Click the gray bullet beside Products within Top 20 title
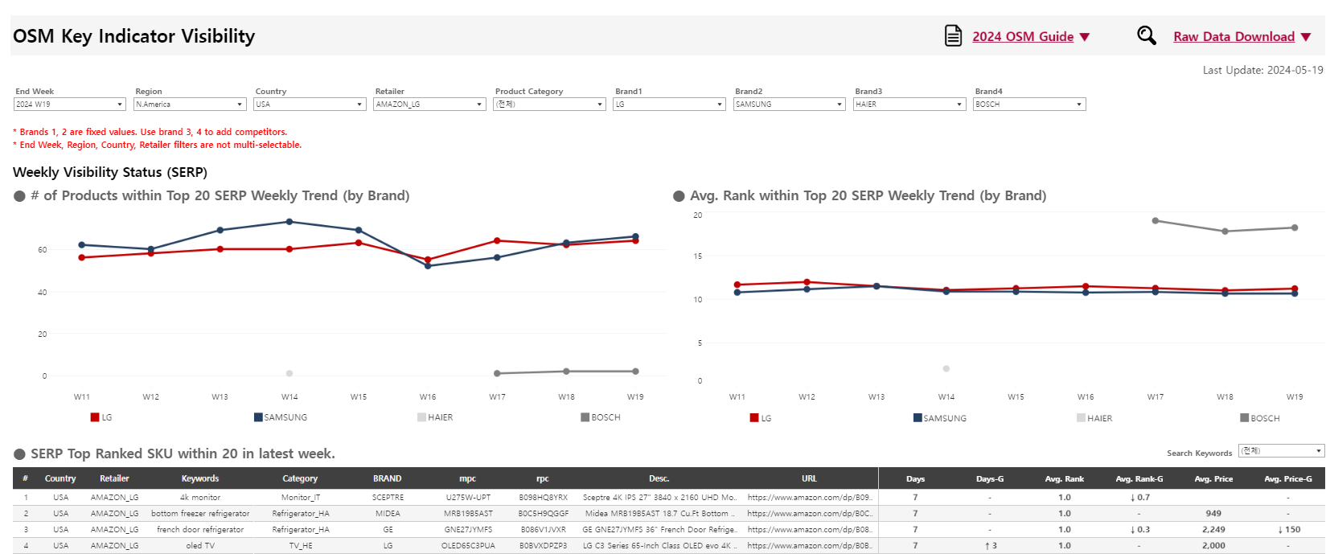This screenshot has width=1326, height=554. coord(20,196)
